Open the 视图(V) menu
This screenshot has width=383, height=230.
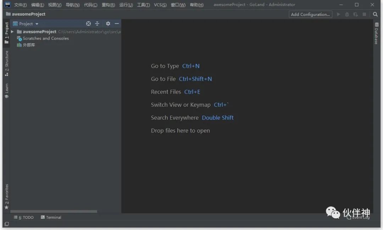[x=55, y=5]
